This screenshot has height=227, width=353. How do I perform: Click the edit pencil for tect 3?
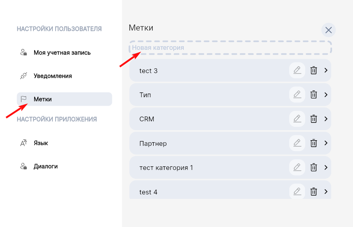tap(297, 71)
